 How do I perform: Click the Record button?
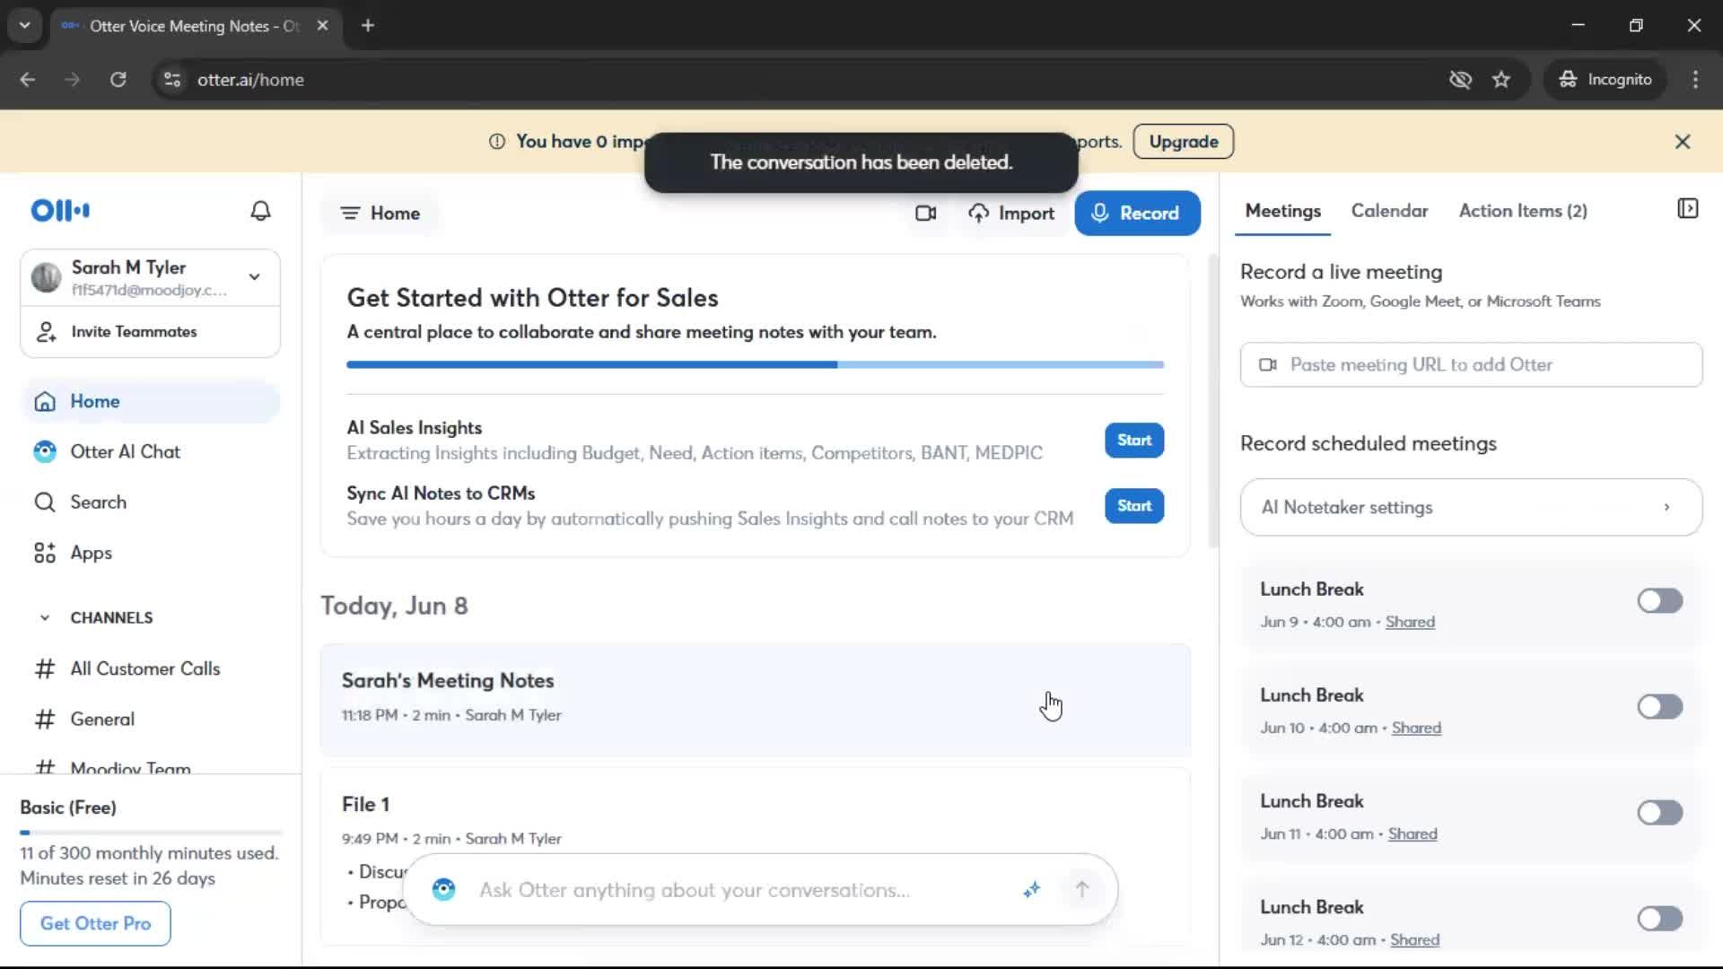click(1137, 214)
